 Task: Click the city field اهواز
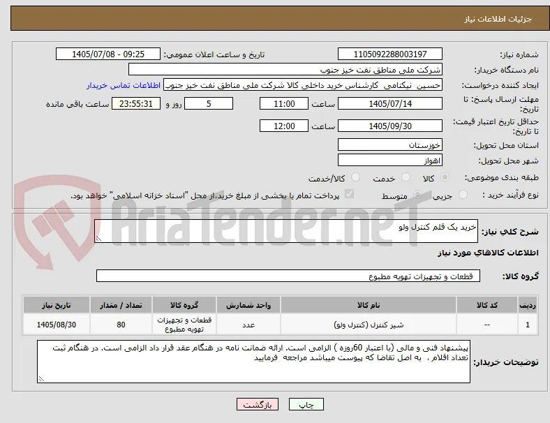(x=389, y=161)
